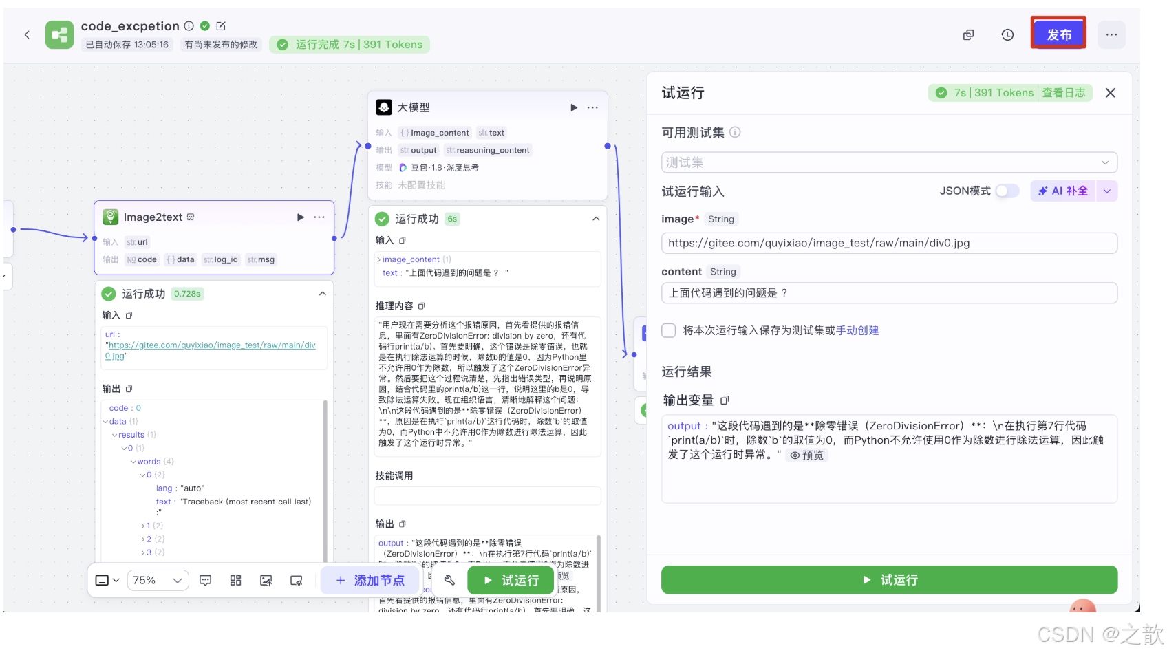Click the AI 补全 toggle button
Image resolution: width=1167 pixels, height=655 pixels.
(x=1062, y=191)
